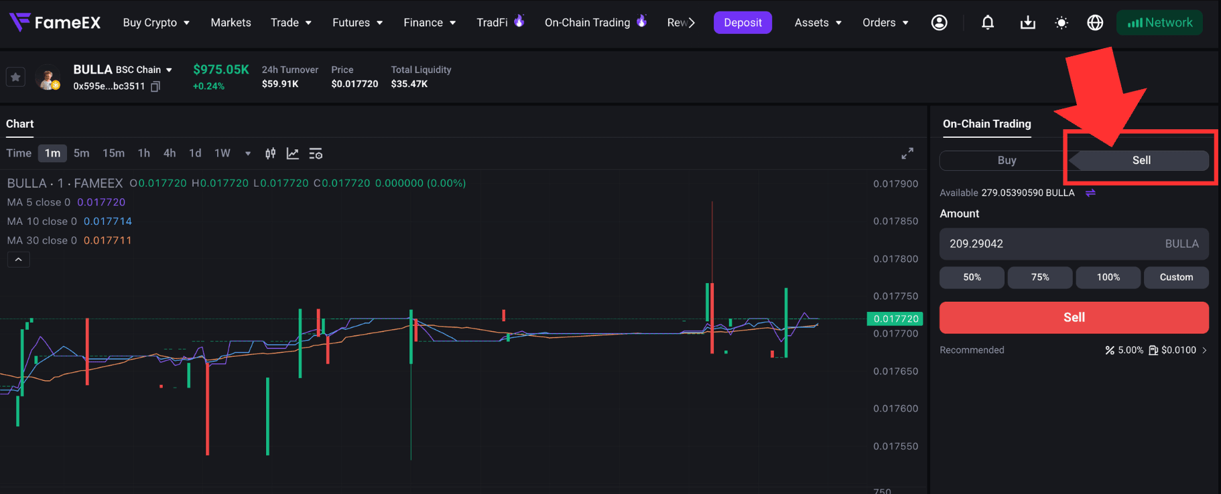The width and height of the screenshot is (1221, 494).
Task: Open the notifications bell
Action: [988, 23]
